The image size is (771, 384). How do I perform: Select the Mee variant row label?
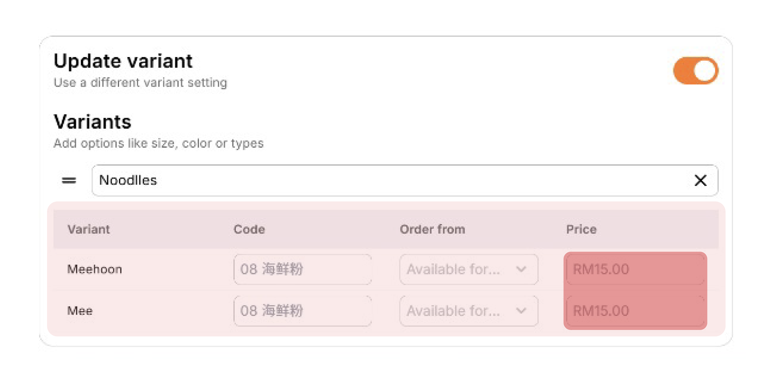[80, 311]
